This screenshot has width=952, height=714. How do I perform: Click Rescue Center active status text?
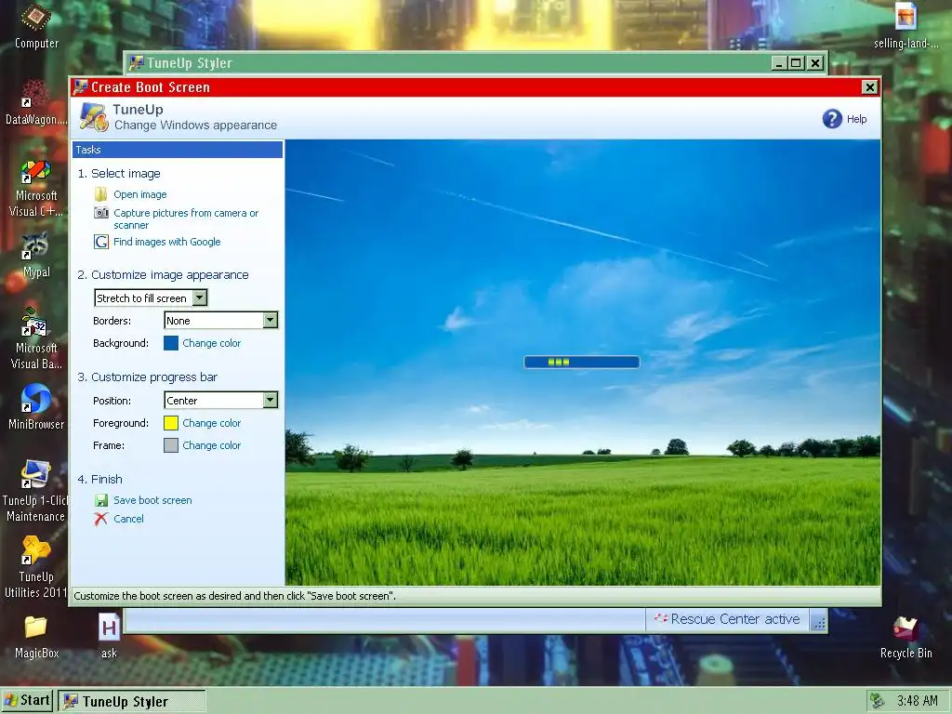[735, 618]
